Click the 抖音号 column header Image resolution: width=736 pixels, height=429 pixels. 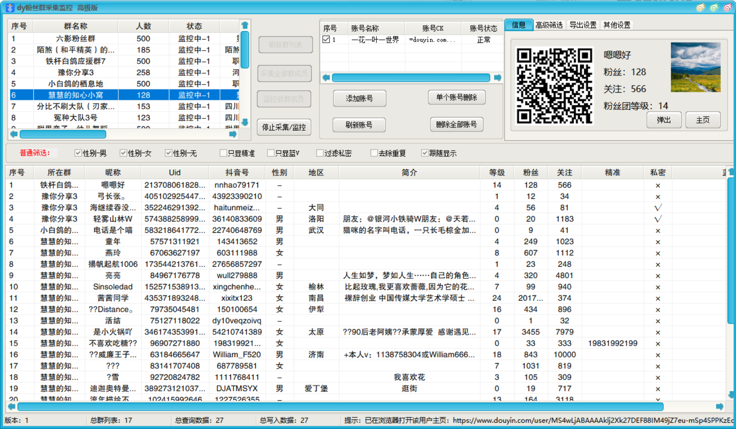click(x=237, y=173)
